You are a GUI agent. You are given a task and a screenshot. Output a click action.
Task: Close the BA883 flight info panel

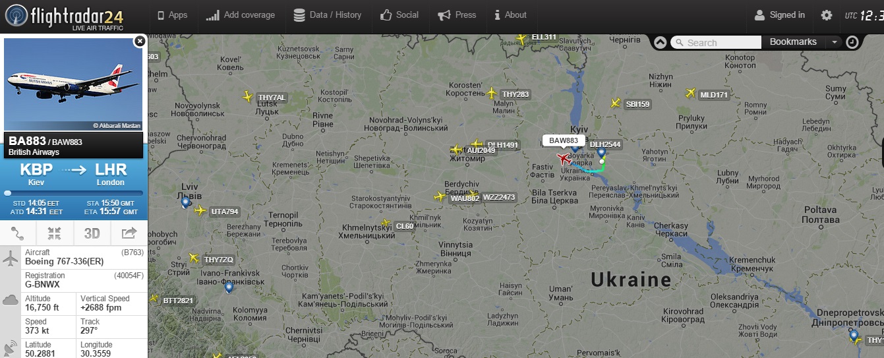[x=139, y=41]
